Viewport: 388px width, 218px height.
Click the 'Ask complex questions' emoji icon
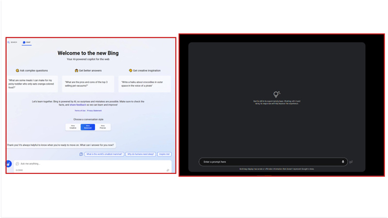[17, 70]
